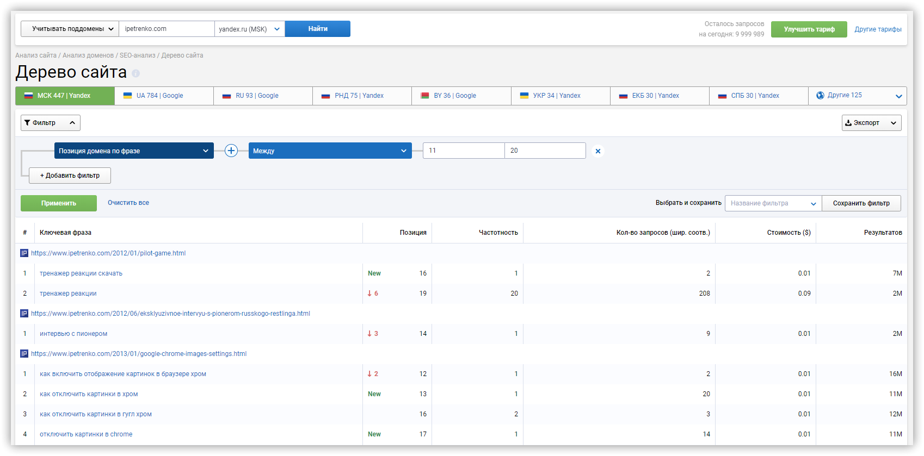Click the Очистить все link

tap(128, 203)
